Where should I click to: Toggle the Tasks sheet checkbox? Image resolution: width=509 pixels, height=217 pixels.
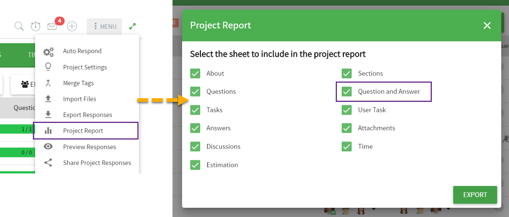pos(195,110)
